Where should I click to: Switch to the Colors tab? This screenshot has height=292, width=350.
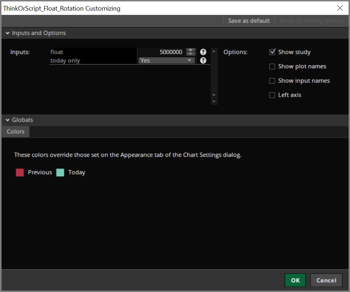[x=15, y=131]
